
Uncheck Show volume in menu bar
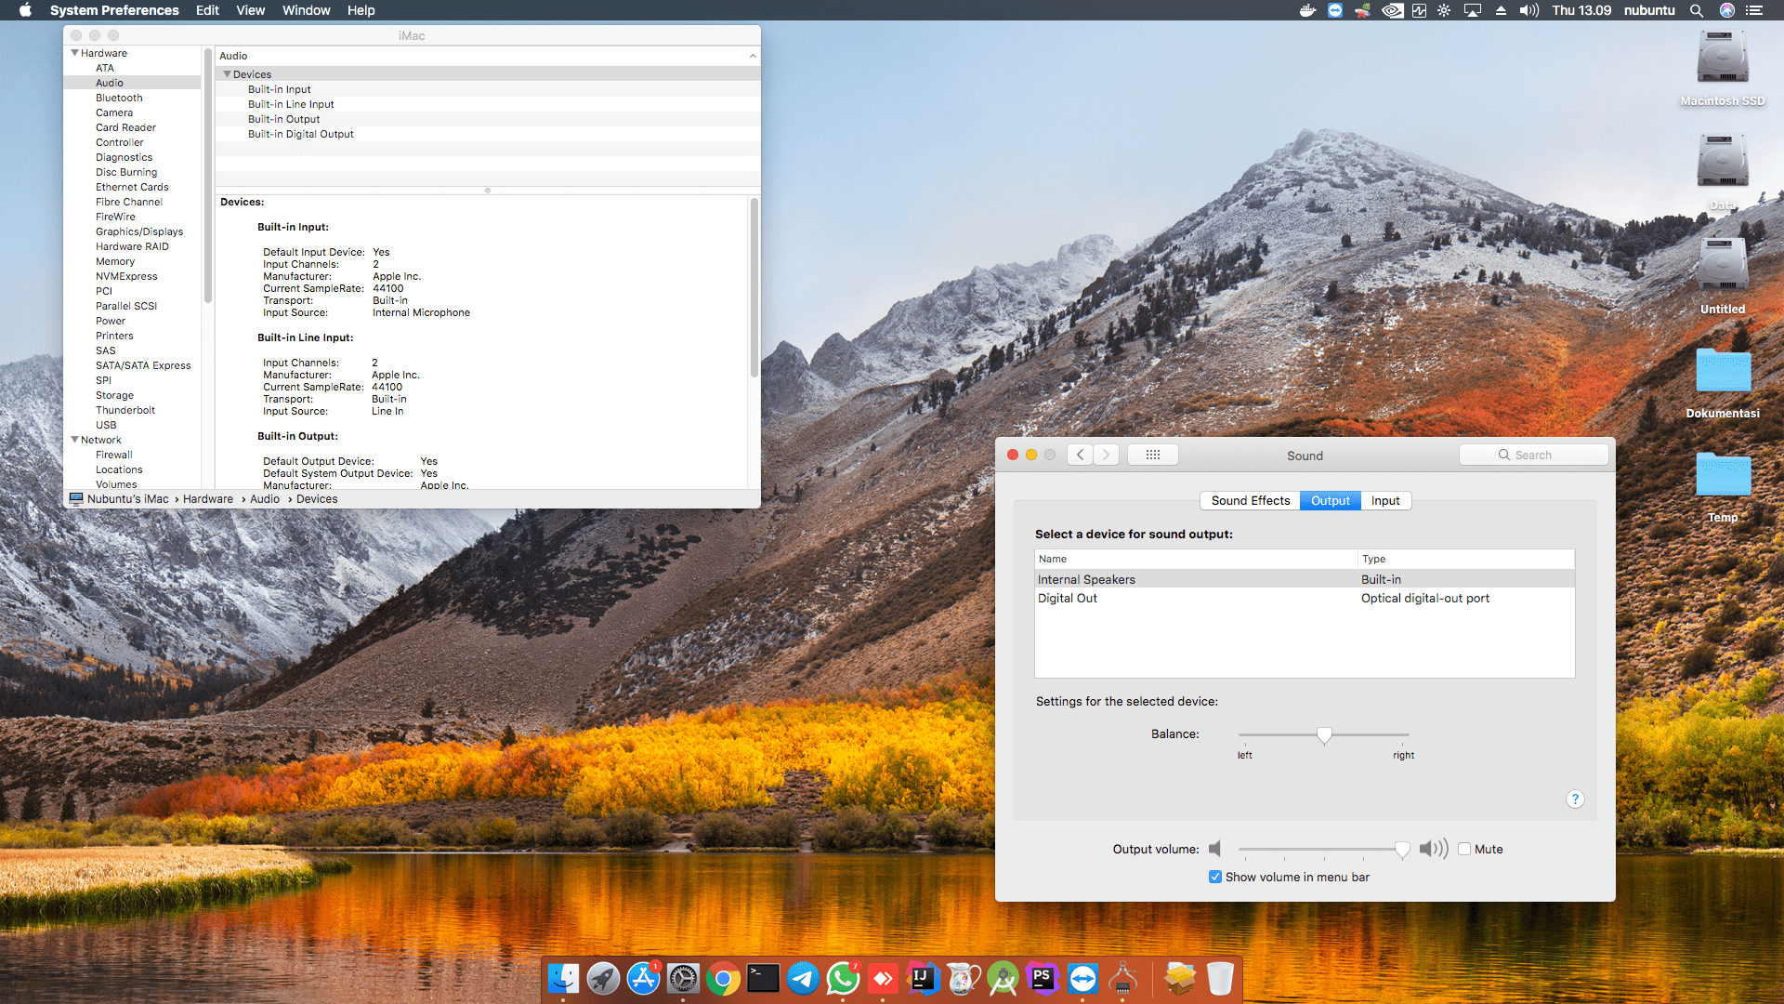coord(1214,877)
